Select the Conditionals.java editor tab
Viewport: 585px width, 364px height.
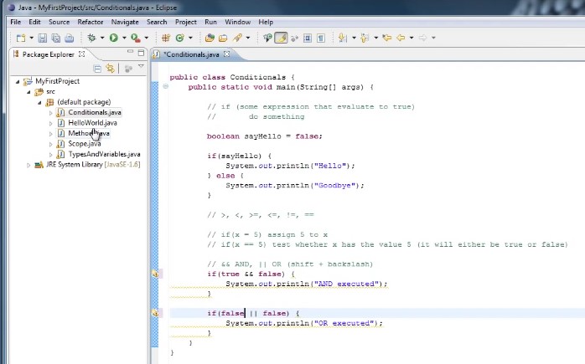[192, 54]
